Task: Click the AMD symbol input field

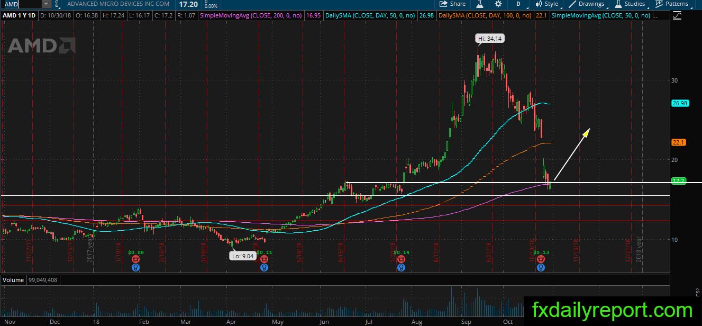Action: [x=21, y=4]
